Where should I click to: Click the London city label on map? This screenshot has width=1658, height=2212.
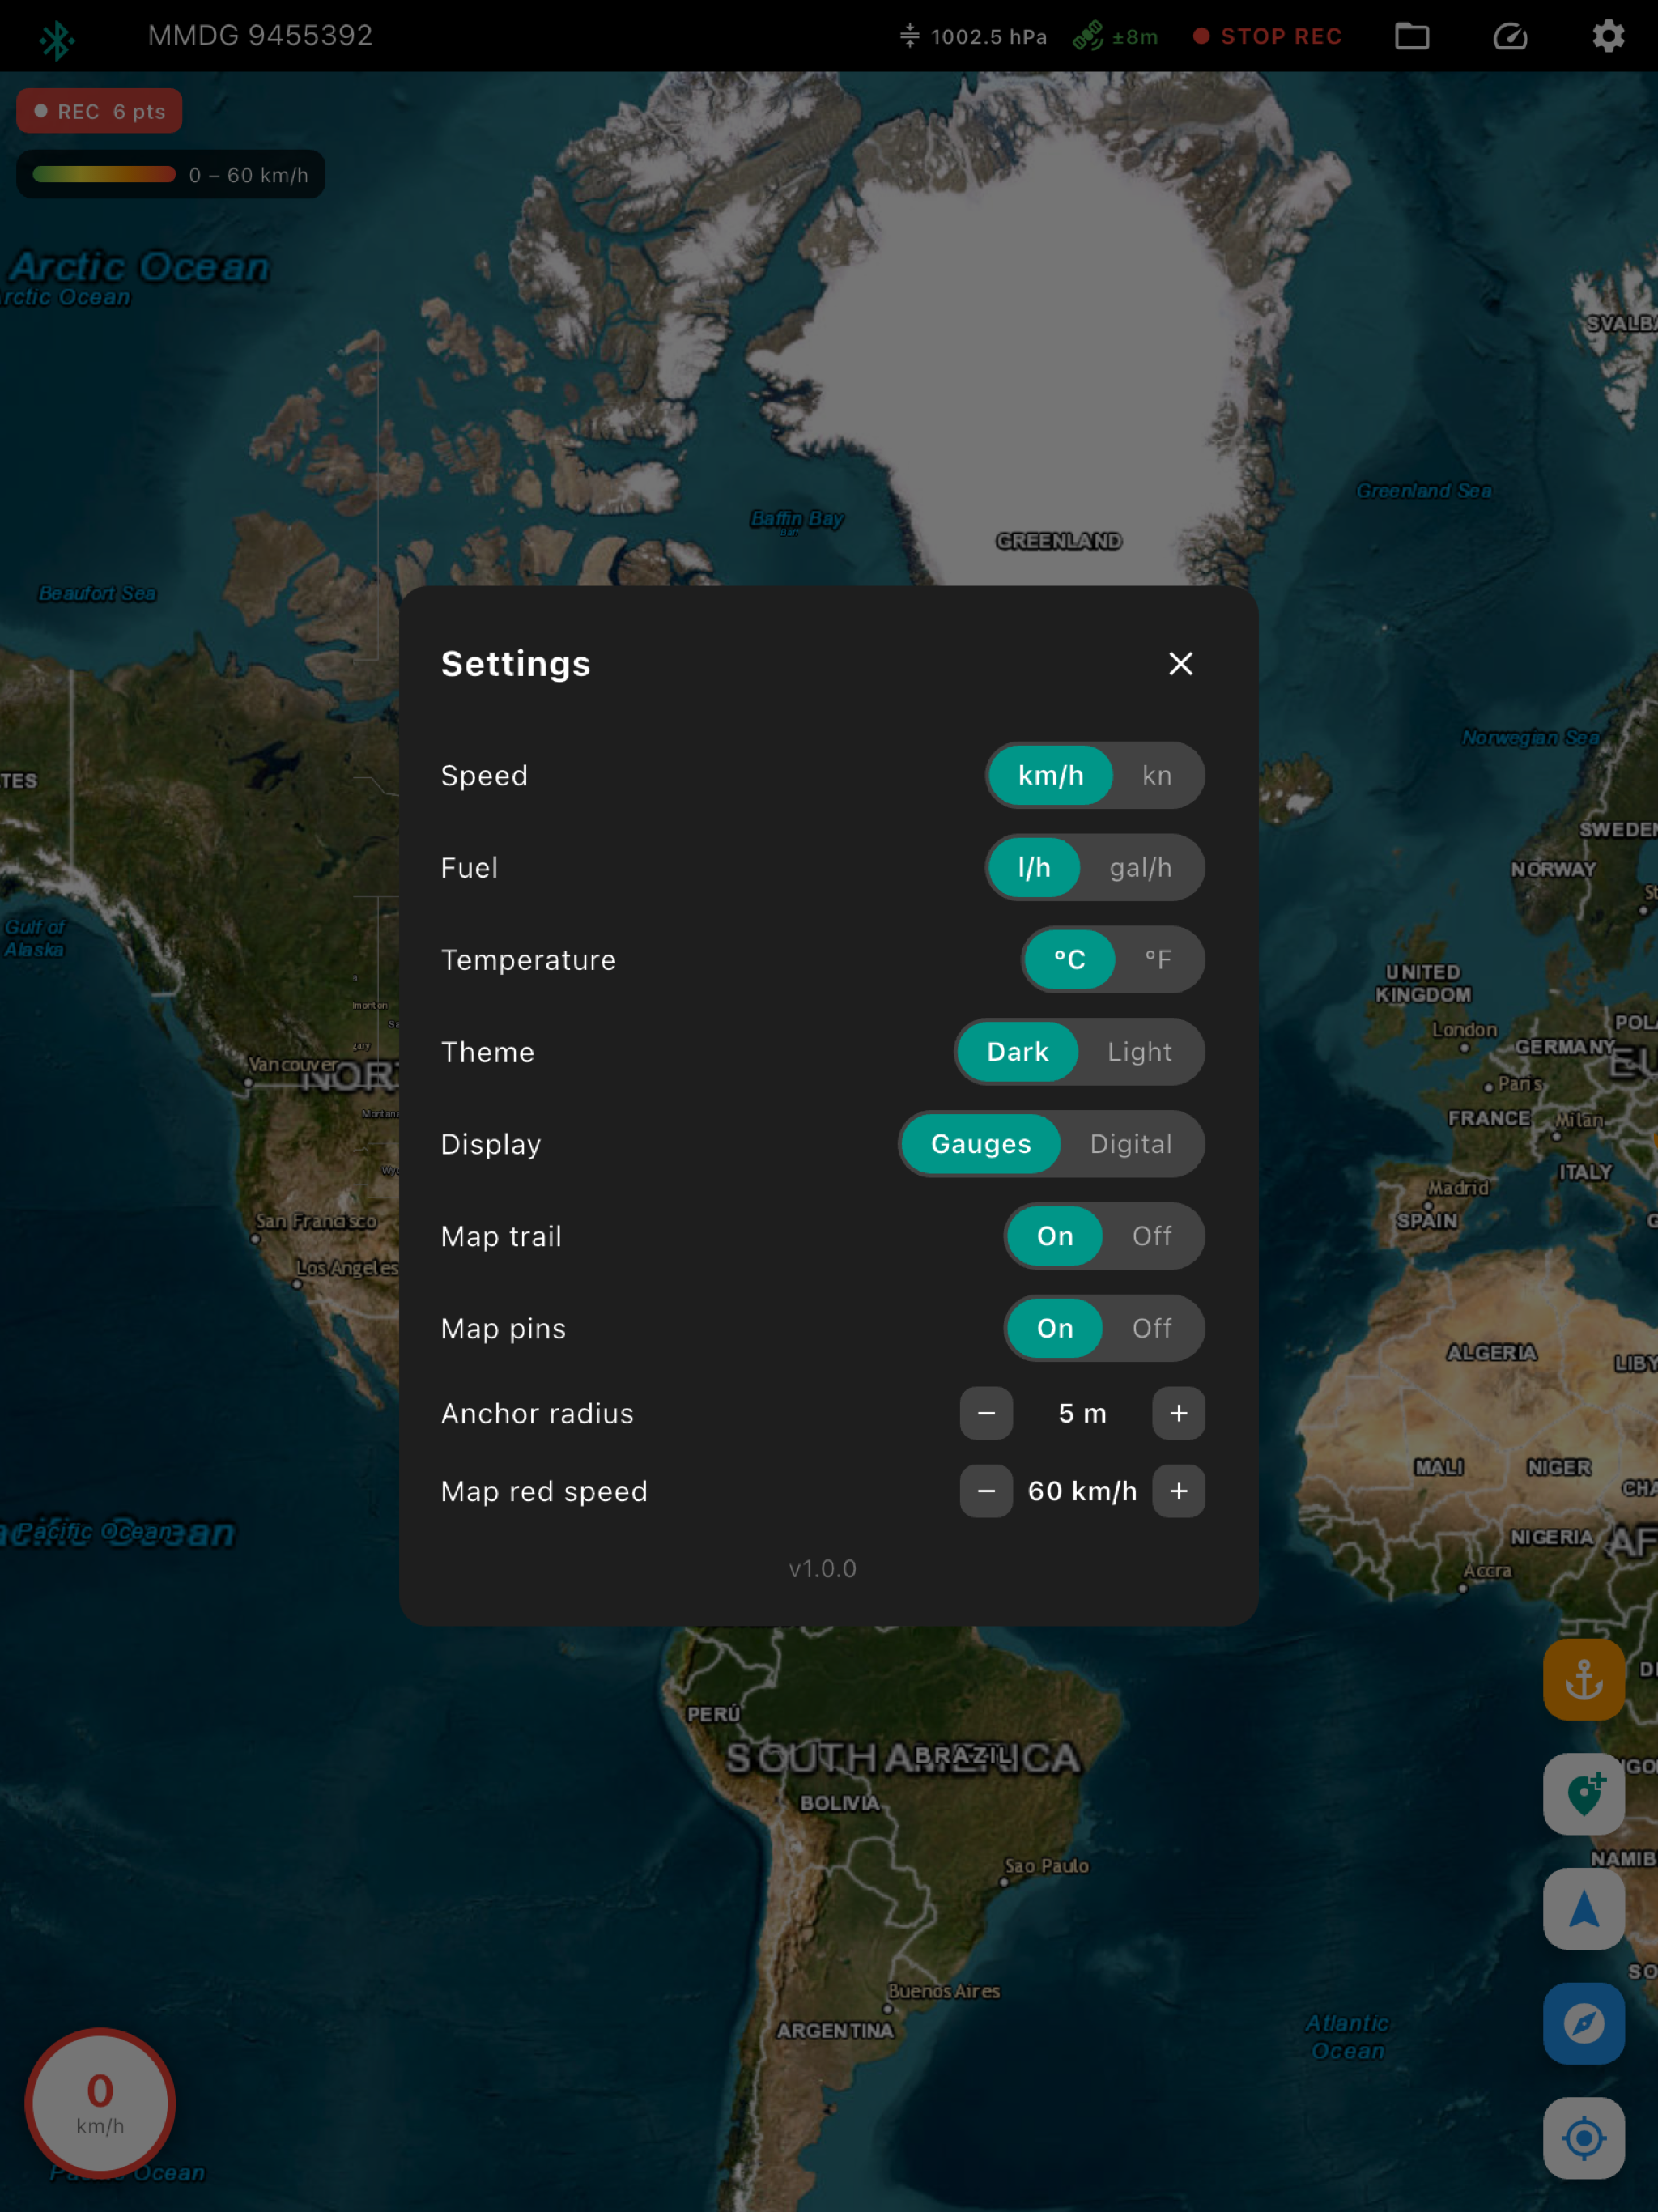pyautogui.click(x=1464, y=1029)
